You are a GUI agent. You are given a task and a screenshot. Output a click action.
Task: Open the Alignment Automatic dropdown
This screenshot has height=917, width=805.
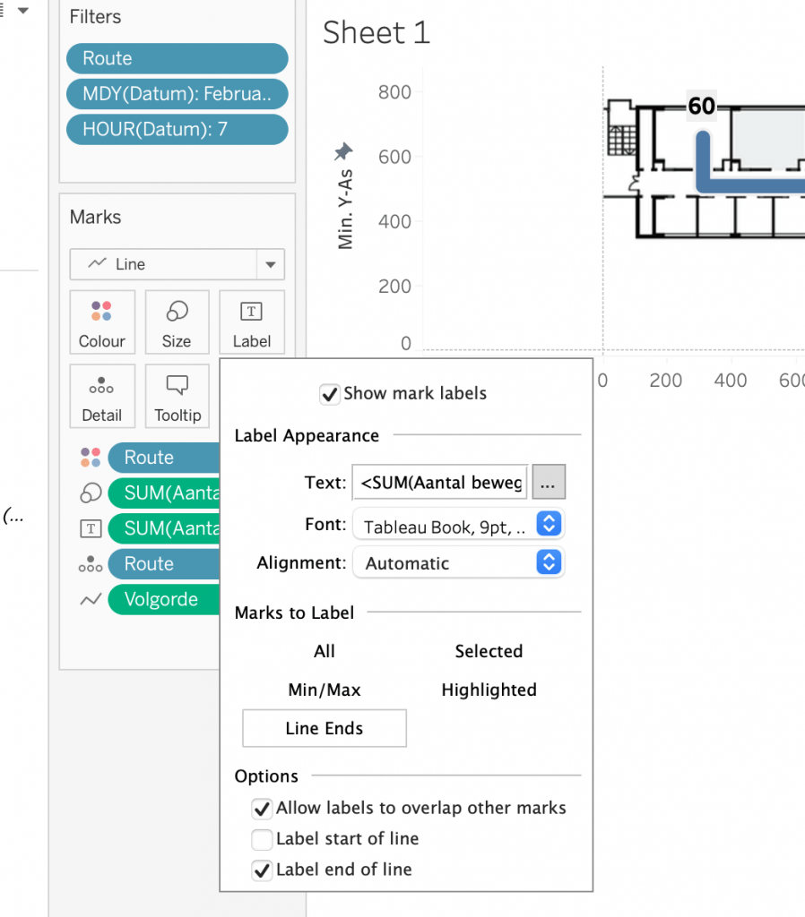coord(458,563)
